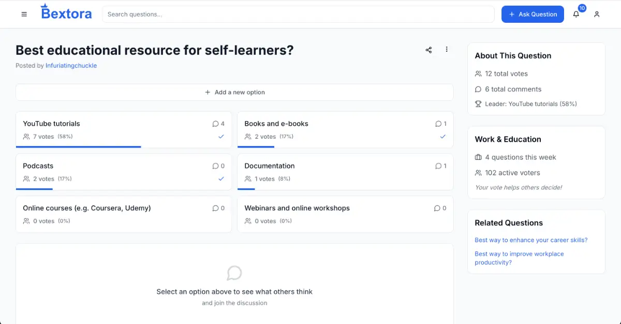
Task: Open the three-dot more options menu
Action: [447, 50]
